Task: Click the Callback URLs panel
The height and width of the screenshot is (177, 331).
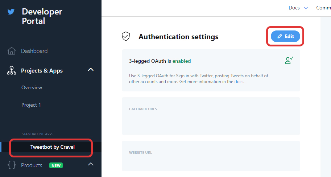Action: pyautogui.click(x=211, y=116)
